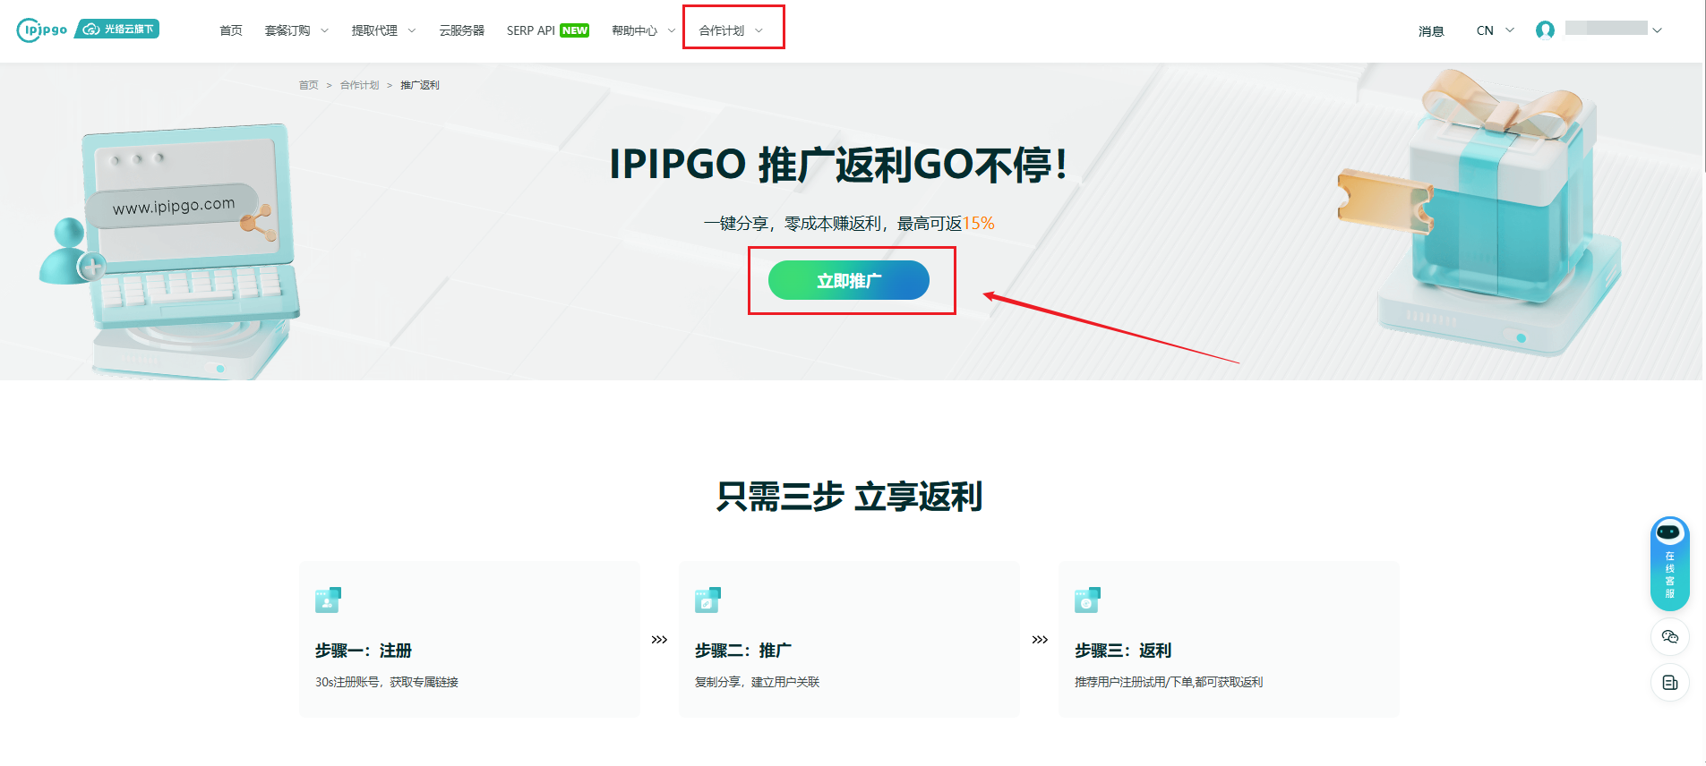Click the 步骤三：返利 heading
The image size is (1706, 766).
[1123, 651]
